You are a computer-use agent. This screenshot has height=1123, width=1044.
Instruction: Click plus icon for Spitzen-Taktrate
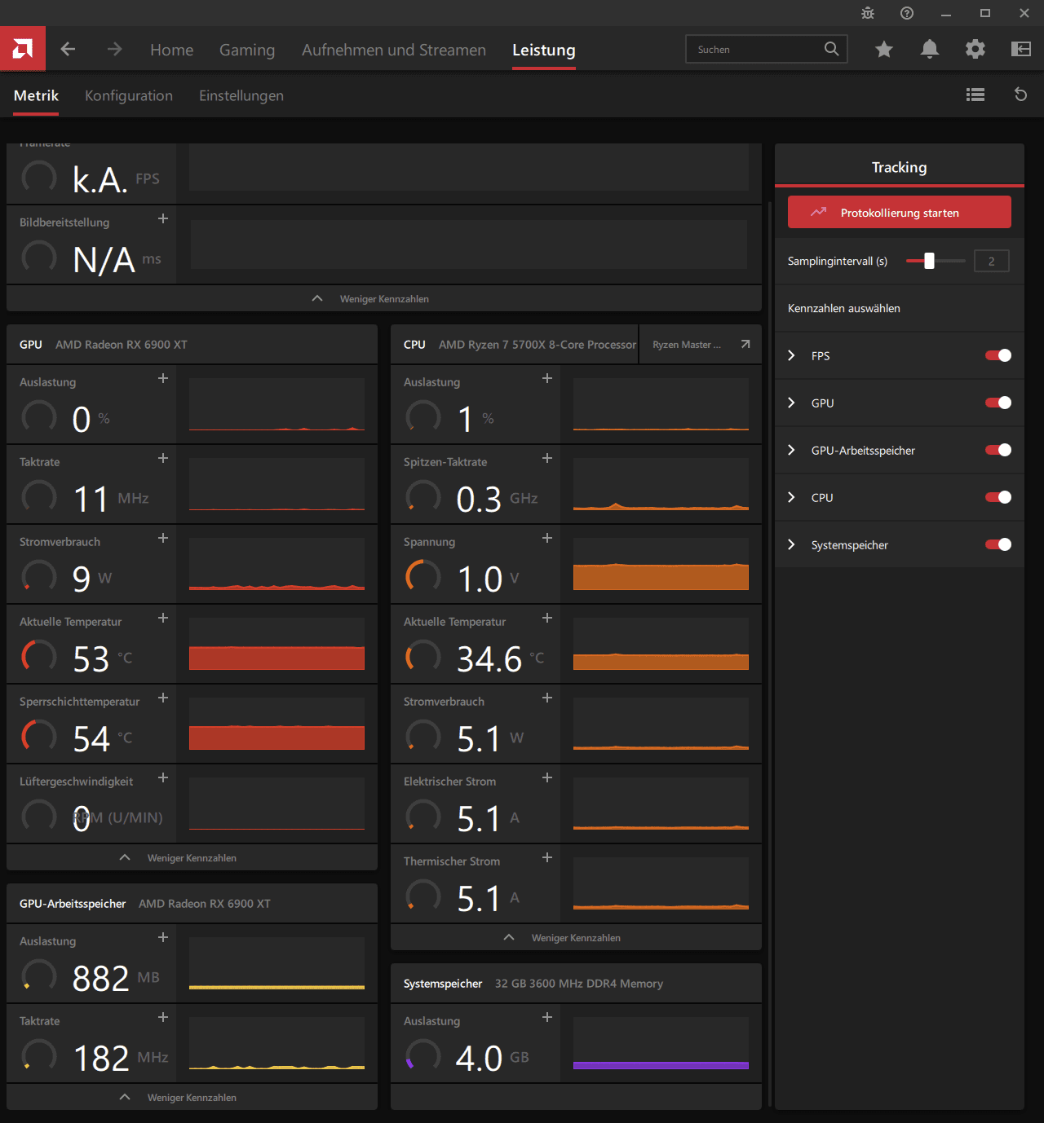point(547,458)
